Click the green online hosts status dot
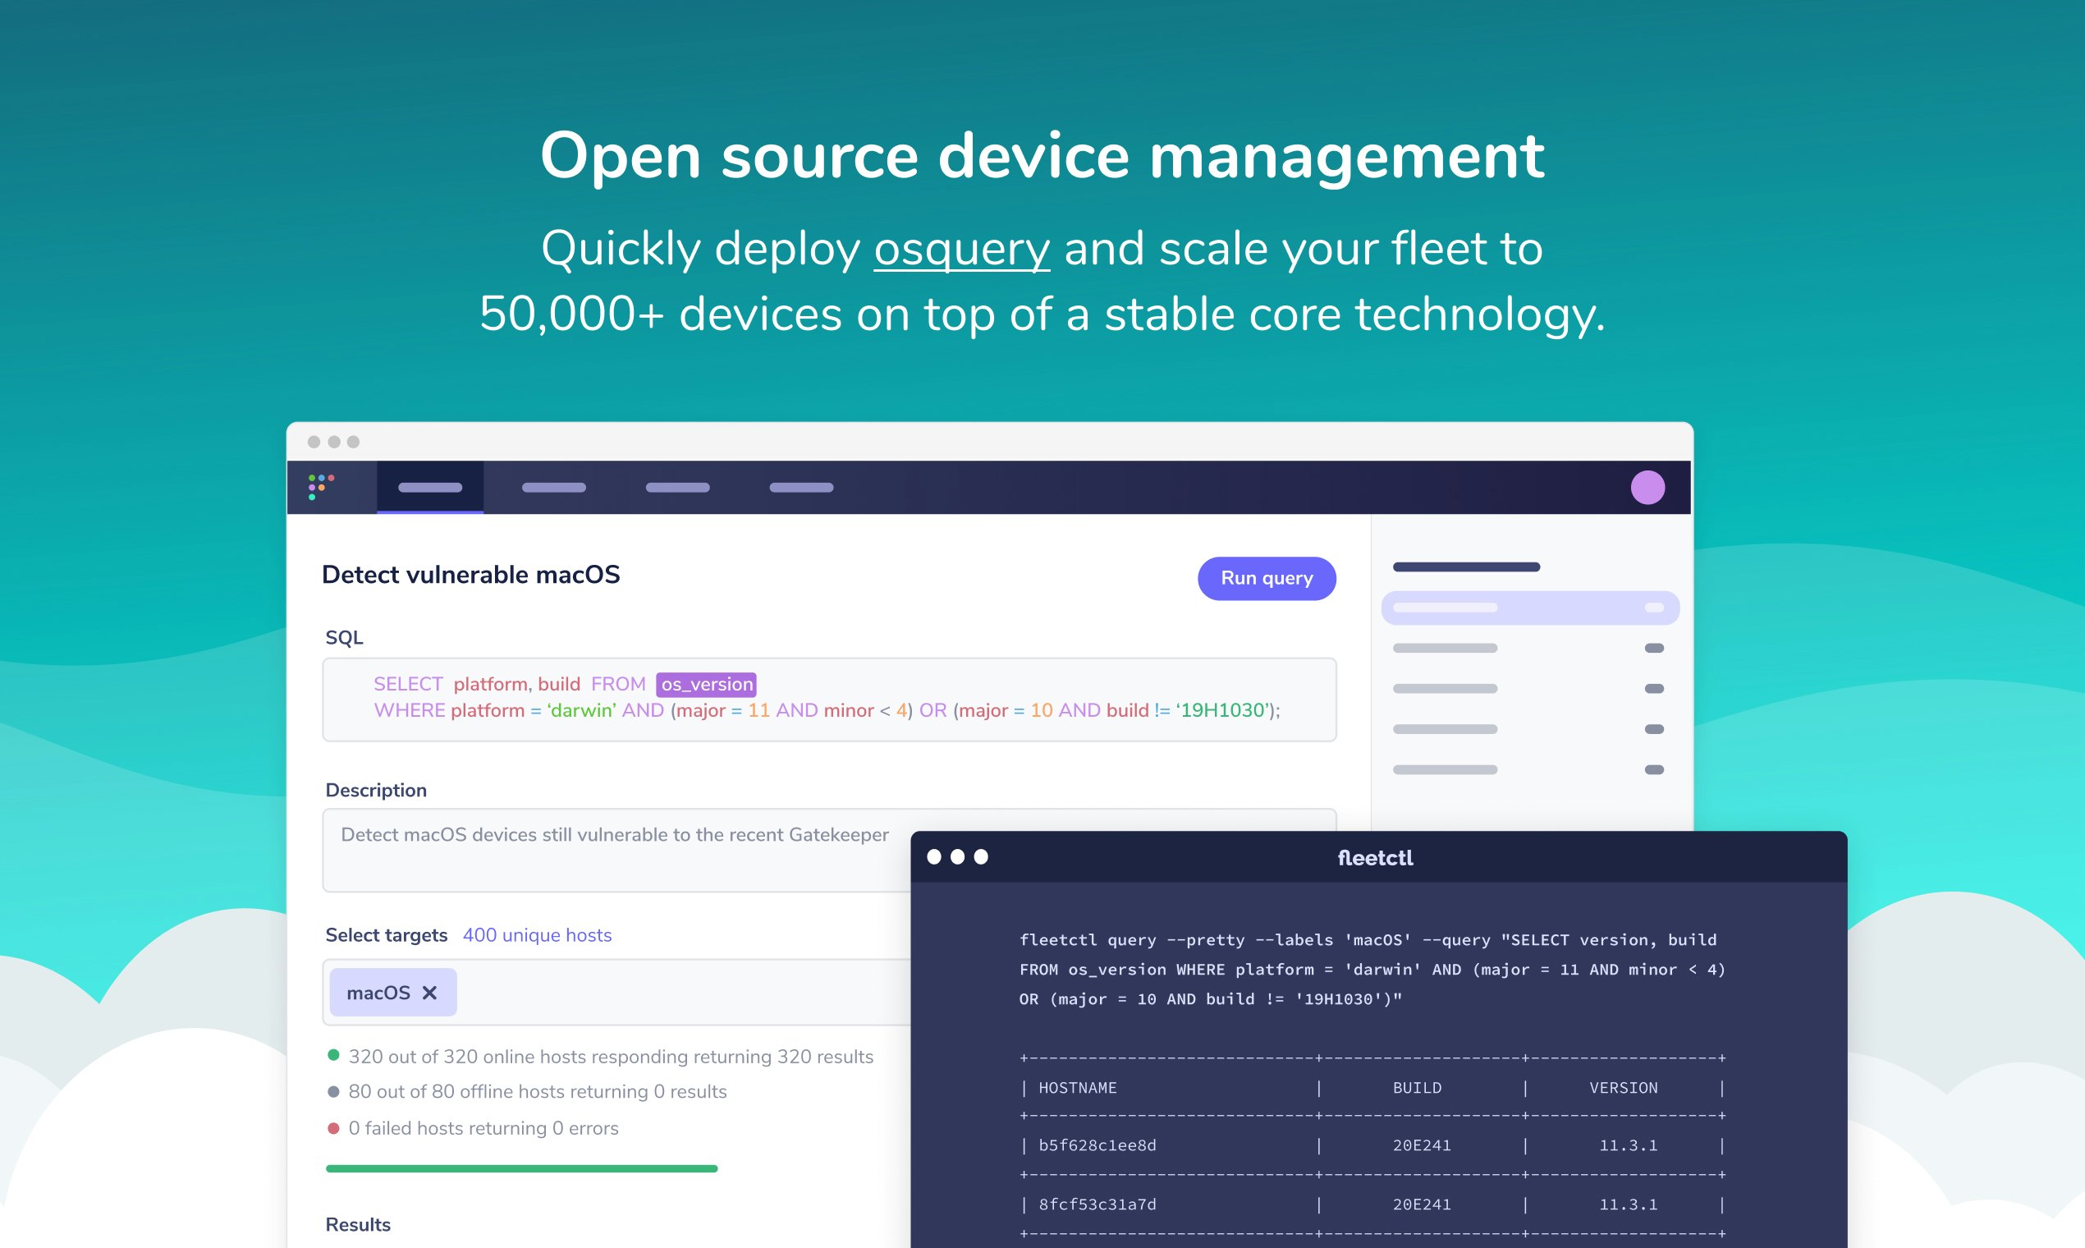This screenshot has width=2085, height=1248. tap(334, 1055)
